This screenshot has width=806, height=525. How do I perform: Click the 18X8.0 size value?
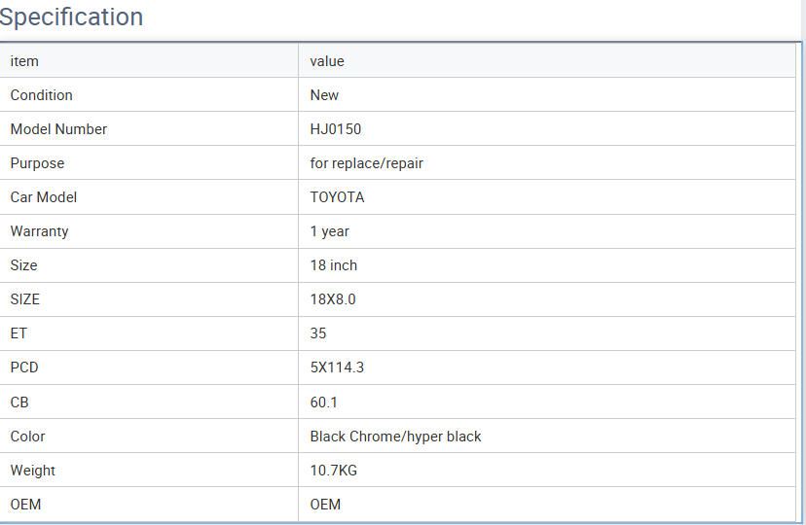tap(333, 299)
